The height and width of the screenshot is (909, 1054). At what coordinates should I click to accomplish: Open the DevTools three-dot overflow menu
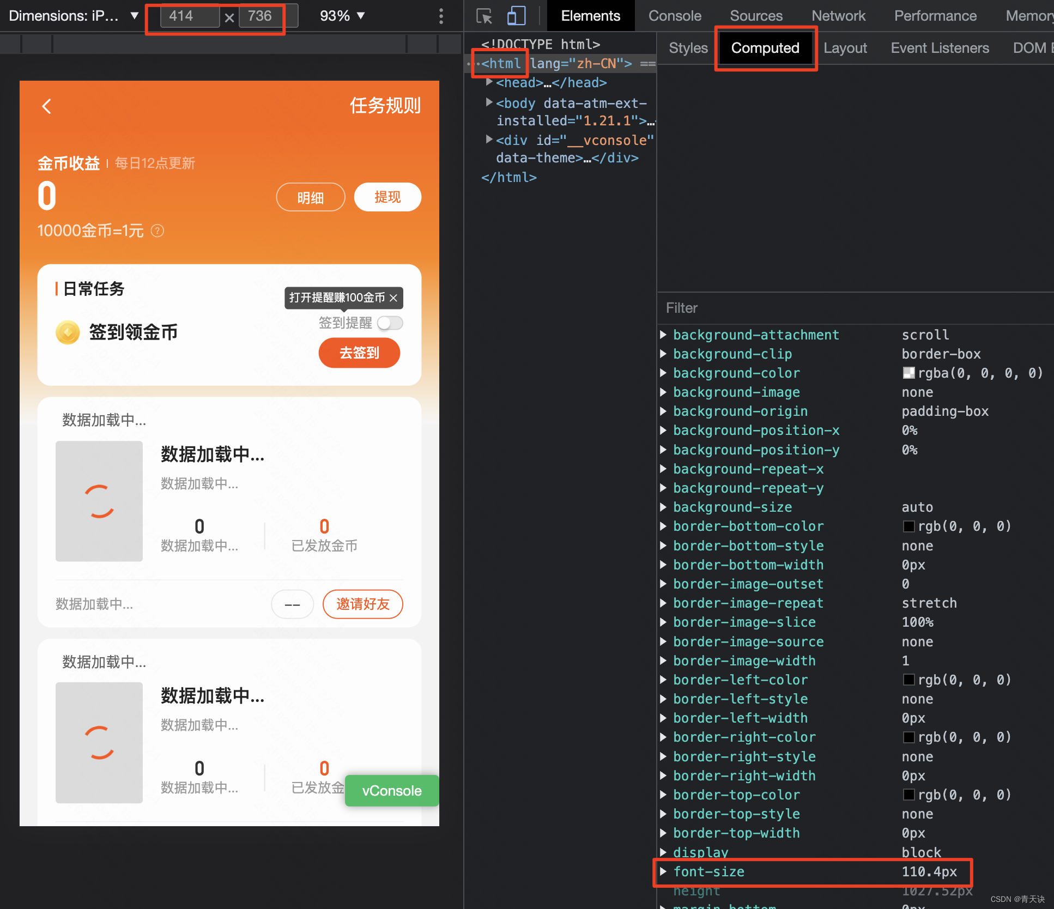[441, 16]
